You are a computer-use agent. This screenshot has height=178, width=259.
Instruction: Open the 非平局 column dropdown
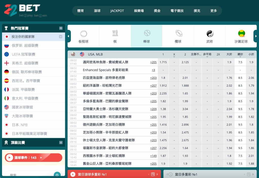pyautogui.click(x=207, y=57)
